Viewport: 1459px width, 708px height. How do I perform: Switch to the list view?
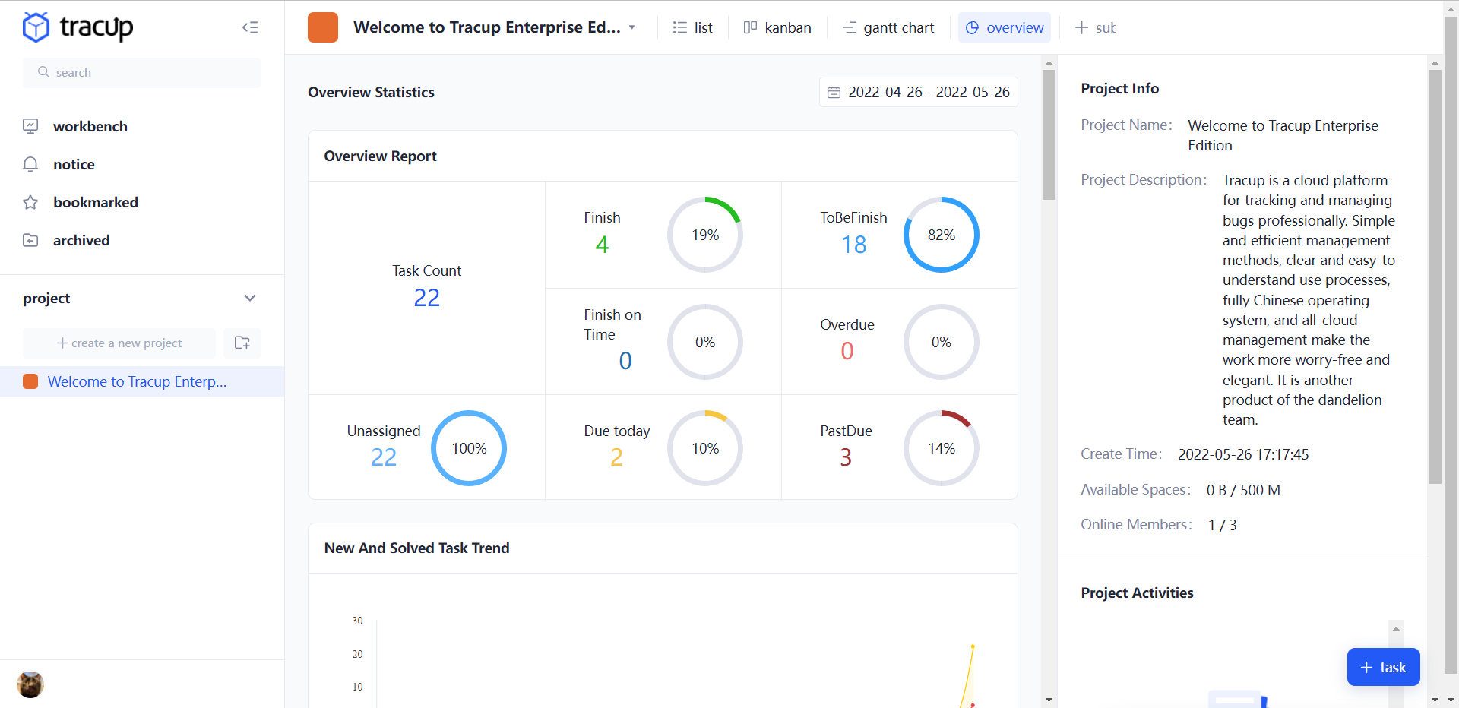tap(692, 27)
